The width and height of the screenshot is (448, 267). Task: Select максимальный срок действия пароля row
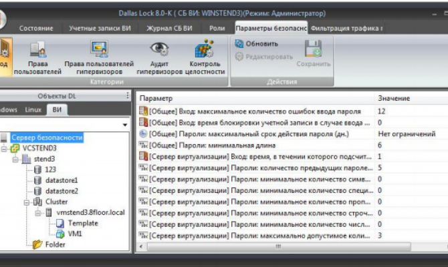[293, 133]
